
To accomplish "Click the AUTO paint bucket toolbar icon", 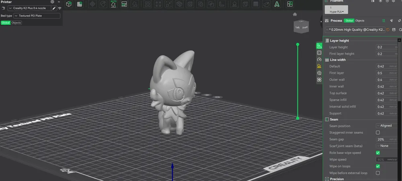I will [113, 4].
